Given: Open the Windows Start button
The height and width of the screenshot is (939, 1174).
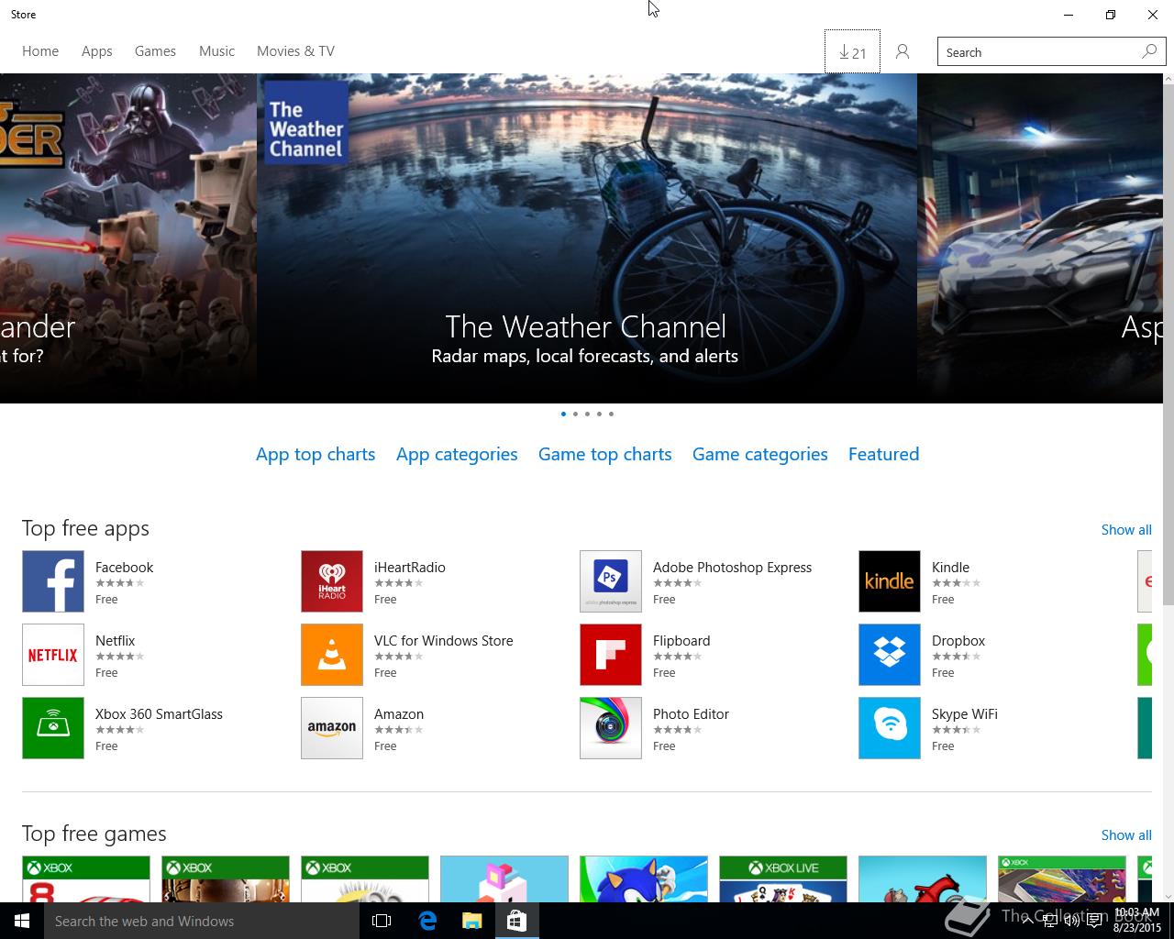Looking at the screenshot, I should pyautogui.click(x=22, y=921).
